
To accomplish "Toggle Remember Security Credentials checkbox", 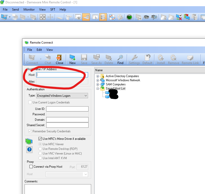I will tap(30, 131).
